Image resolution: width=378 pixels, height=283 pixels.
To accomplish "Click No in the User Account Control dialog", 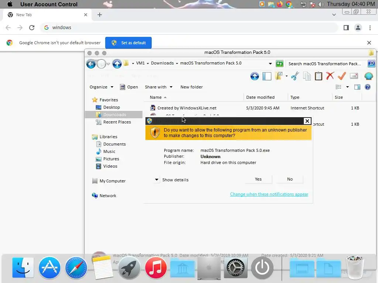I will (x=290, y=179).
